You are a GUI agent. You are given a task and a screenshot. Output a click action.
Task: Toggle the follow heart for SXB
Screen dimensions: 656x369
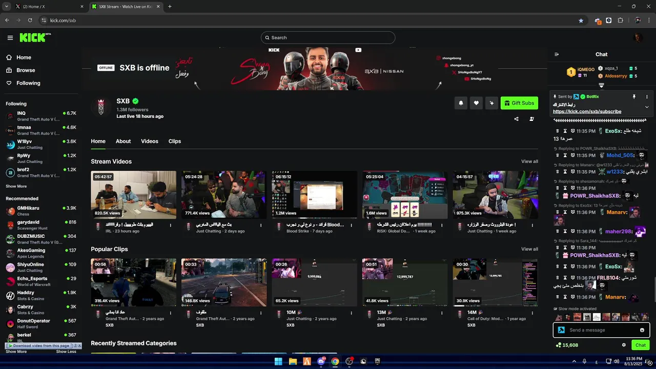[x=476, y=103]
